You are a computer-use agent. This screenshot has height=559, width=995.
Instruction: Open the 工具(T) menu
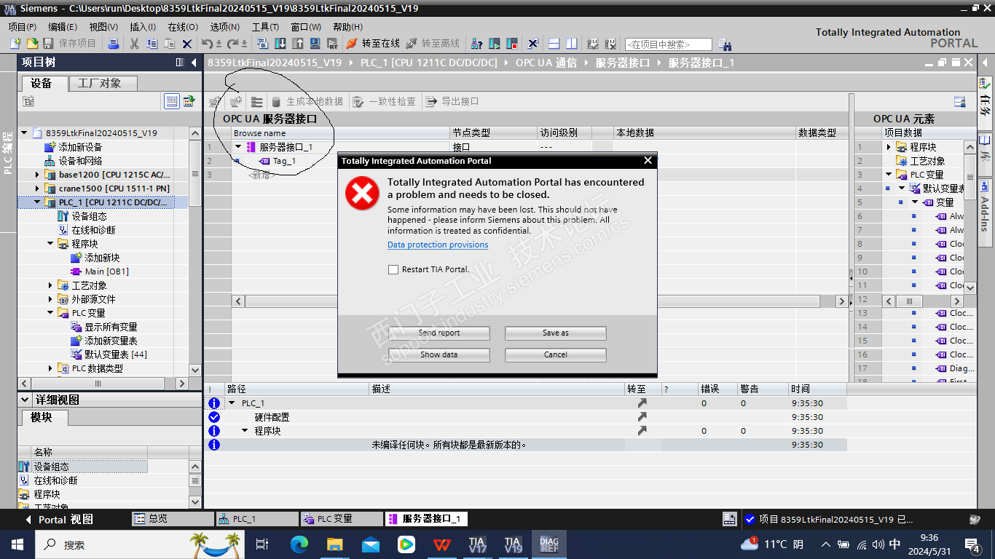click(266, 27)
